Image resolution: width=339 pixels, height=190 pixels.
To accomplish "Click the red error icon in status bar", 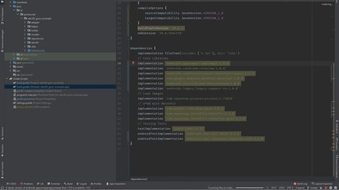I will point(326,188).
